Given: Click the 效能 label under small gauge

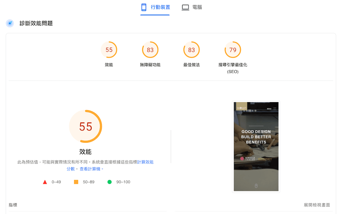Looking at the screenshot, I should [x=109, y=65].
